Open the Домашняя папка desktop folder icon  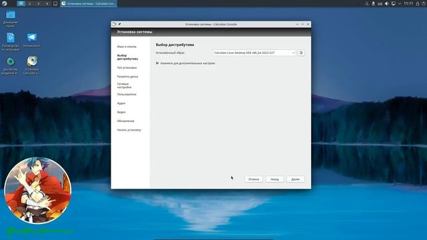pyautogui.click(x=11, y=19)
